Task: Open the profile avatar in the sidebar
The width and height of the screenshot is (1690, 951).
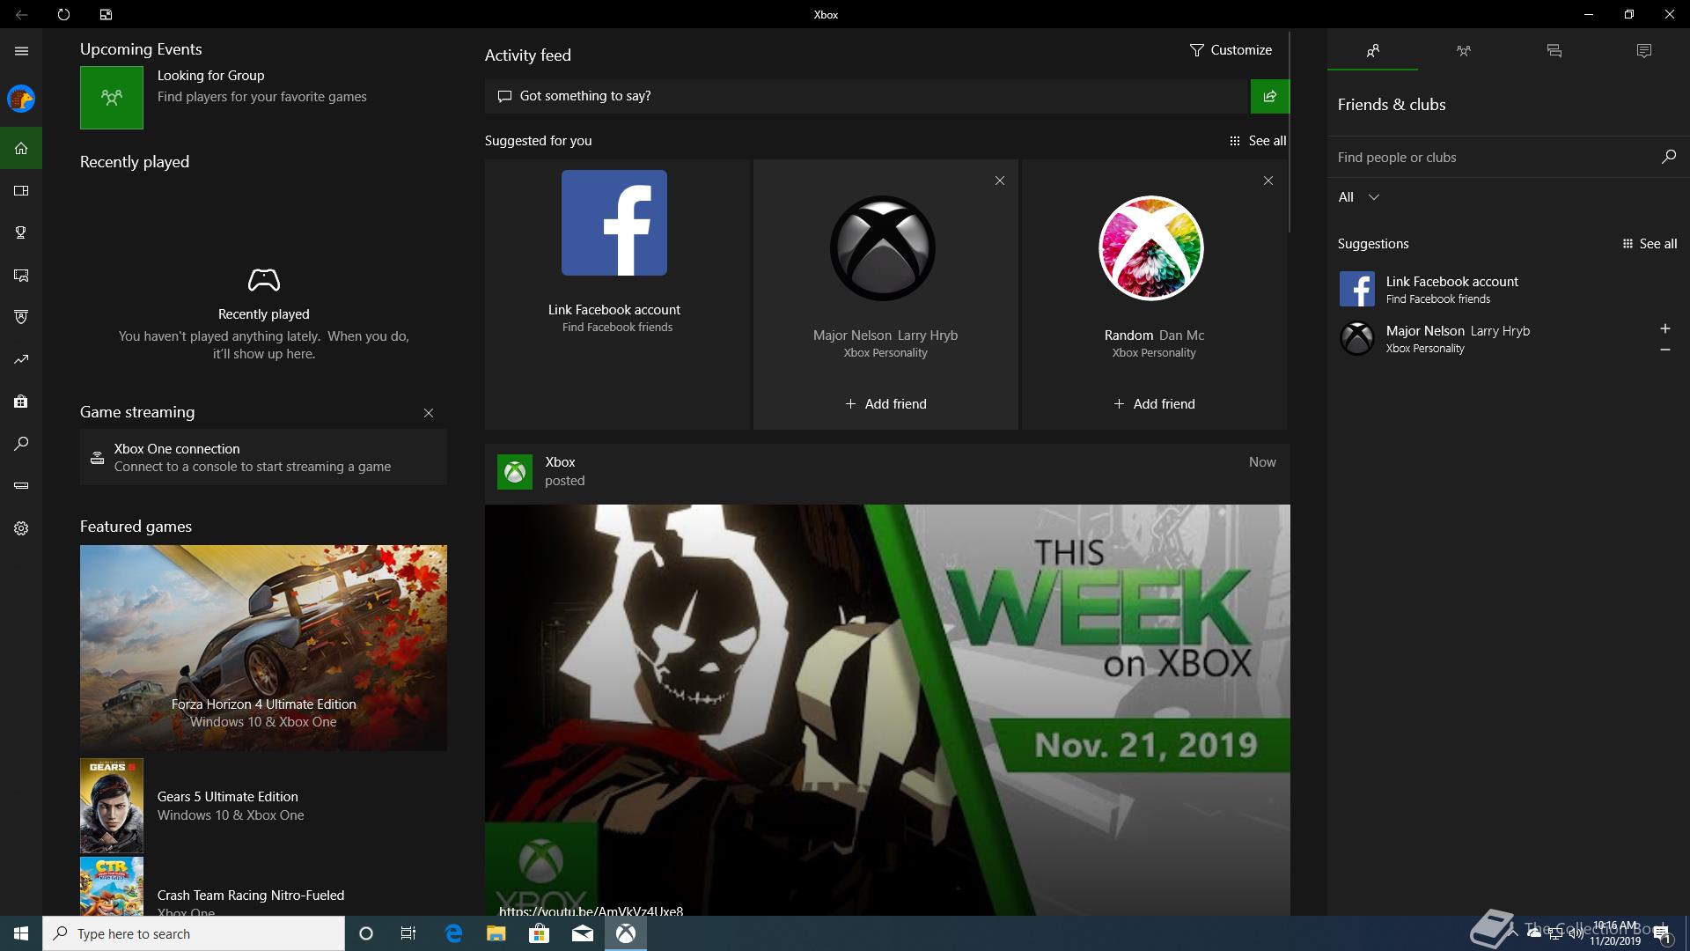Action: click(x=21, y=99)
